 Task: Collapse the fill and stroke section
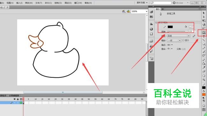point(156,23)
